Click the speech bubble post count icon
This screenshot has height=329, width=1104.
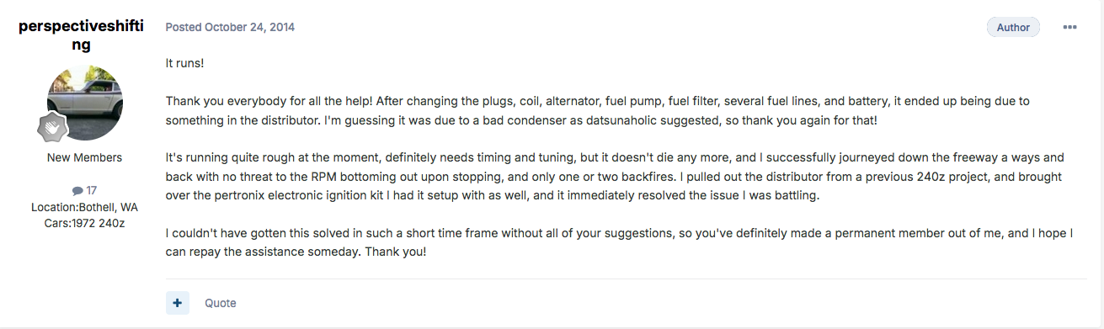77,191
